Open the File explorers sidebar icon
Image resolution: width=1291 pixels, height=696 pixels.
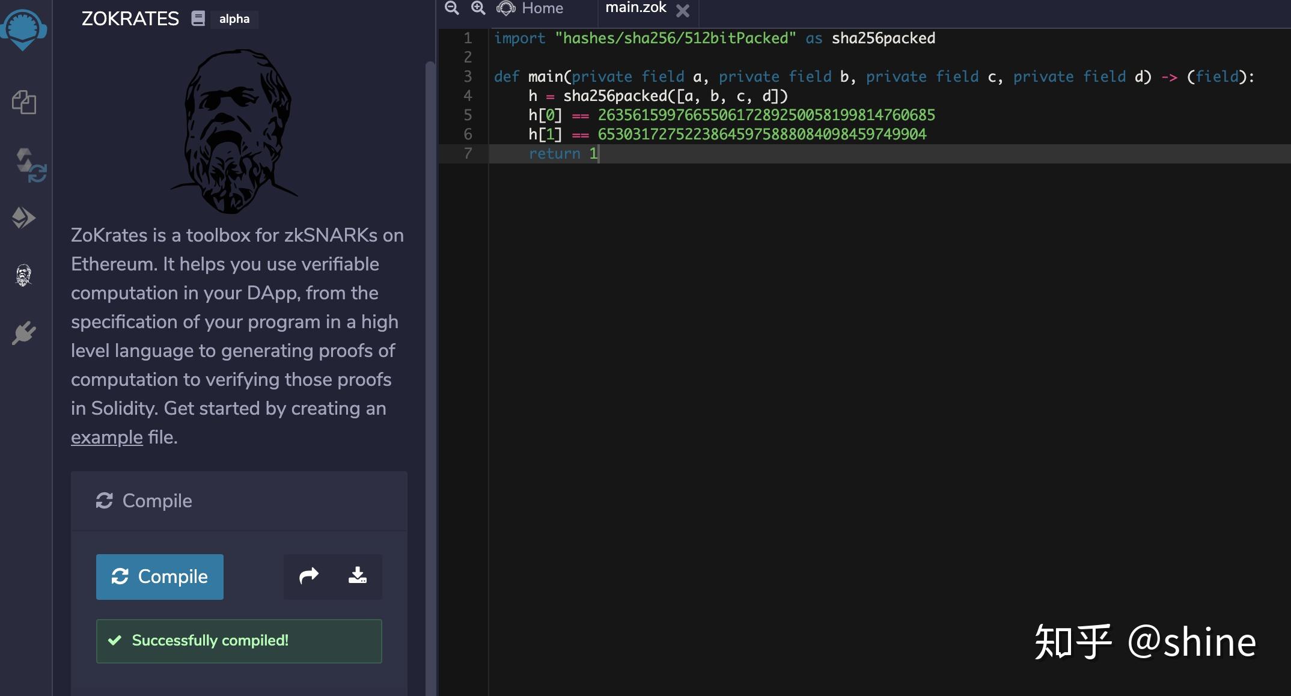click(24, 102)
